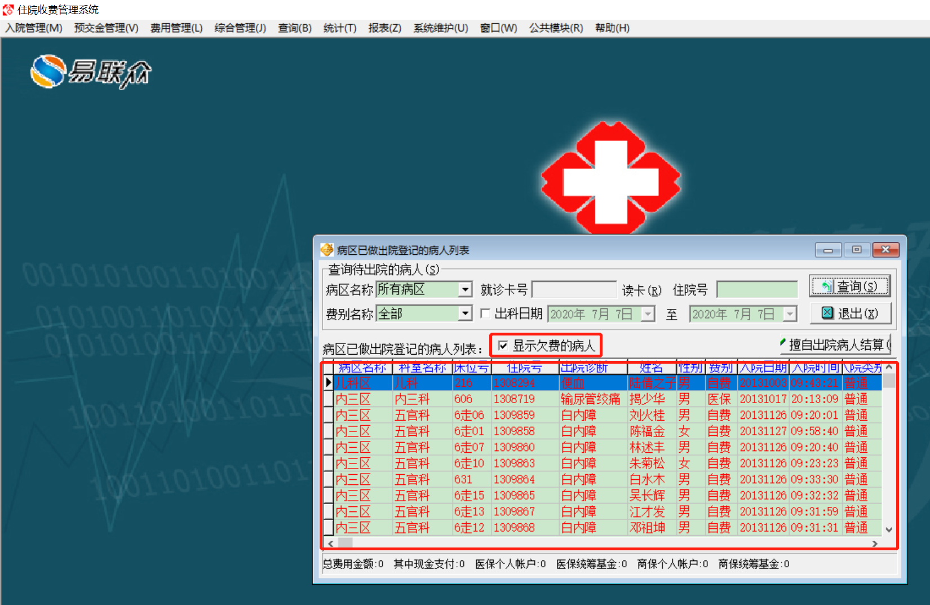This screenshot has width=930, height=605.
Task: Expand the end date picker after 至
Action: 790,314
